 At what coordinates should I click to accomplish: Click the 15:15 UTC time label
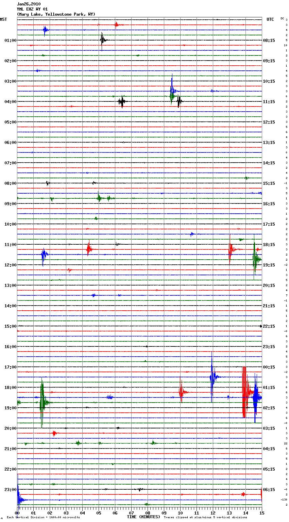(269, 183)
